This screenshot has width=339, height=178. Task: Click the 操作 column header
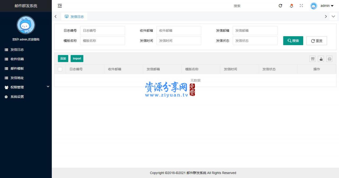[317, 69]
